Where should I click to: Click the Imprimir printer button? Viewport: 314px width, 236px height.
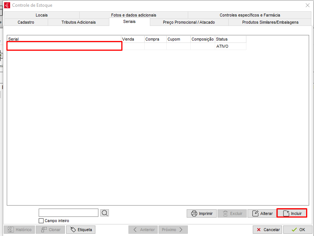click(x=202, y=213)
